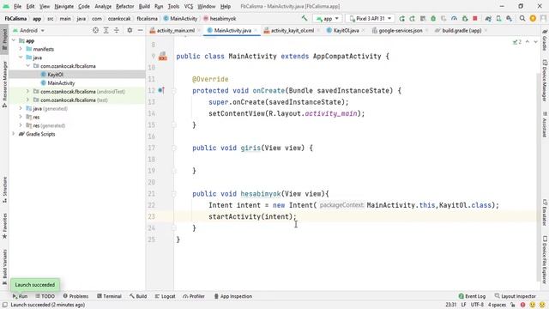Screen dimensions: 549x309
Task: Expand the res (generated) folder
Action: 21,125
